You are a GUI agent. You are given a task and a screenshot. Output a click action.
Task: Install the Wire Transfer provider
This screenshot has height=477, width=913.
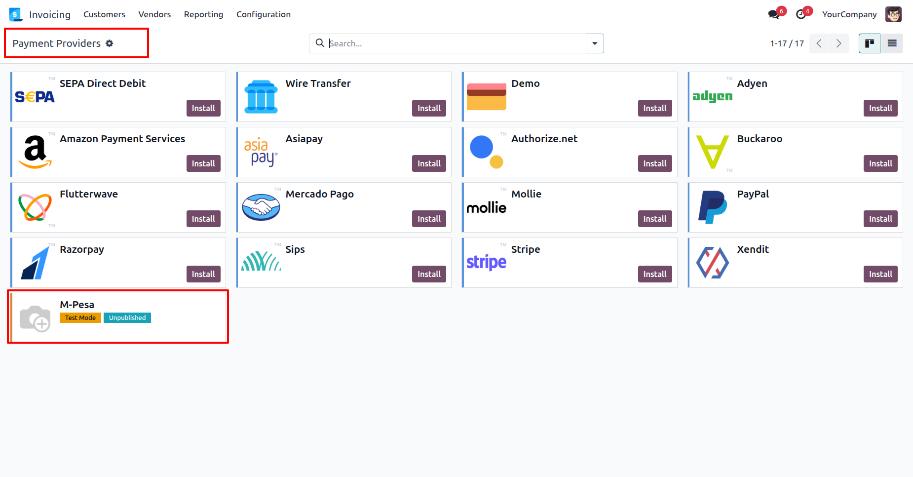coord(428,108)
